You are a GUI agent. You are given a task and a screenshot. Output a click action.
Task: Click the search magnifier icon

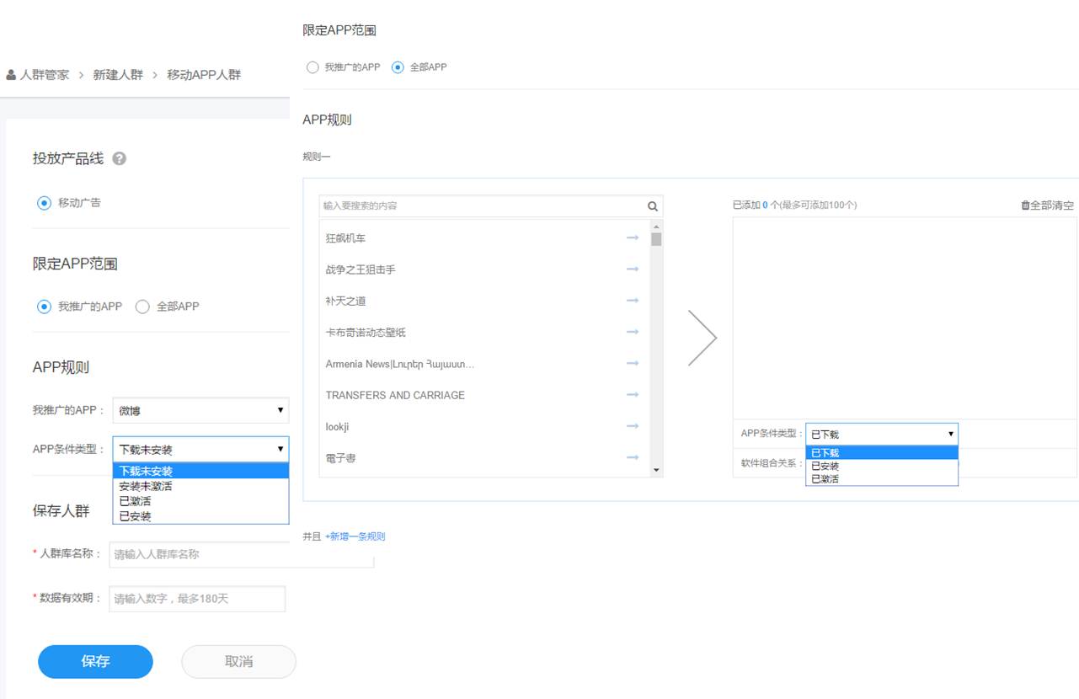652,205
